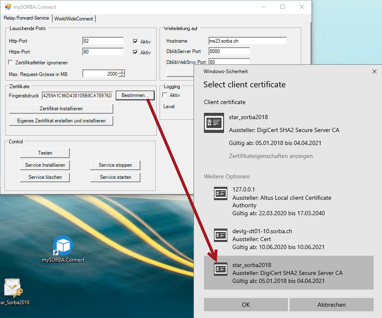This screenshot has width=382, height=318.
Task: Open mySORBA.Connect desktop shortcut icon
Action: point(63,245)
